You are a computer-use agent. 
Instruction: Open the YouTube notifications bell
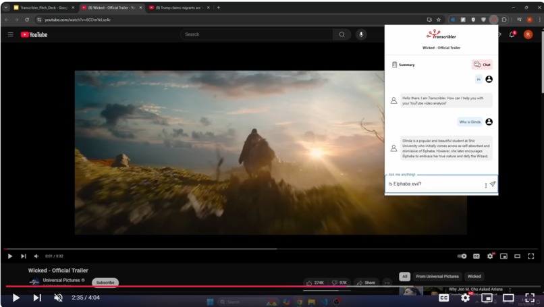click(512, 34)
